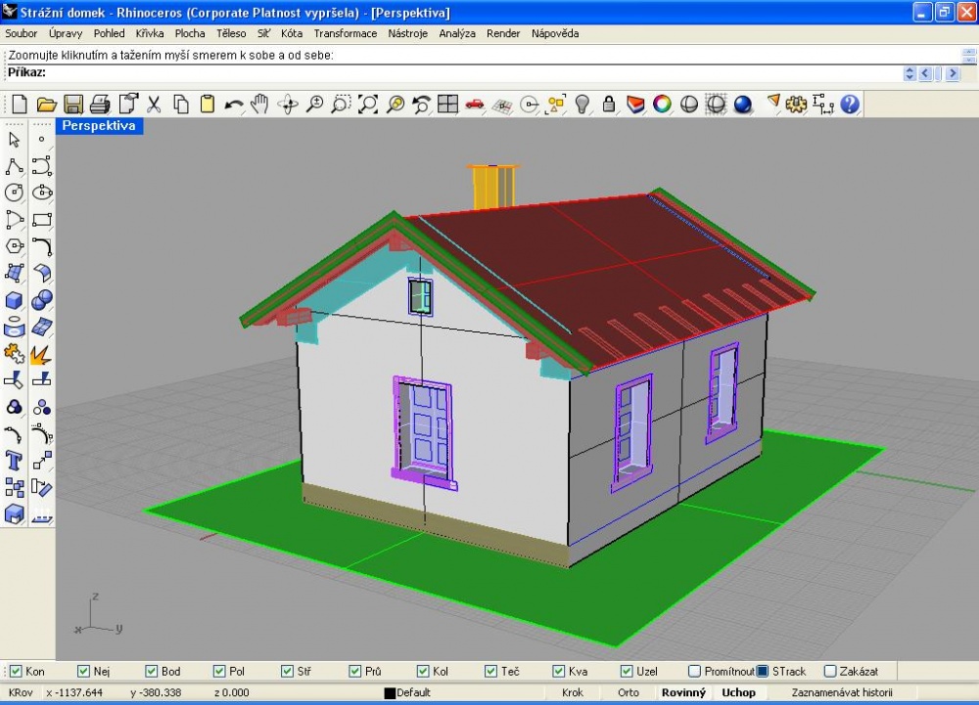Select the Pan hand tool
Image resolution: width=979 pixels, height=705 pixels.
coord(259,104)
